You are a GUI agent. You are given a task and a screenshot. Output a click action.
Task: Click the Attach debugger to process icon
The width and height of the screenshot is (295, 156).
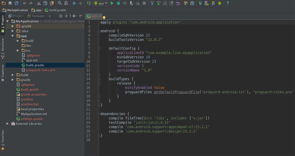coord(131,3)
